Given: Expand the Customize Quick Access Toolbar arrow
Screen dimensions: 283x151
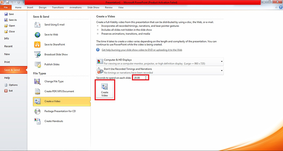Looking at the screenshot, I should click(23, 2).
